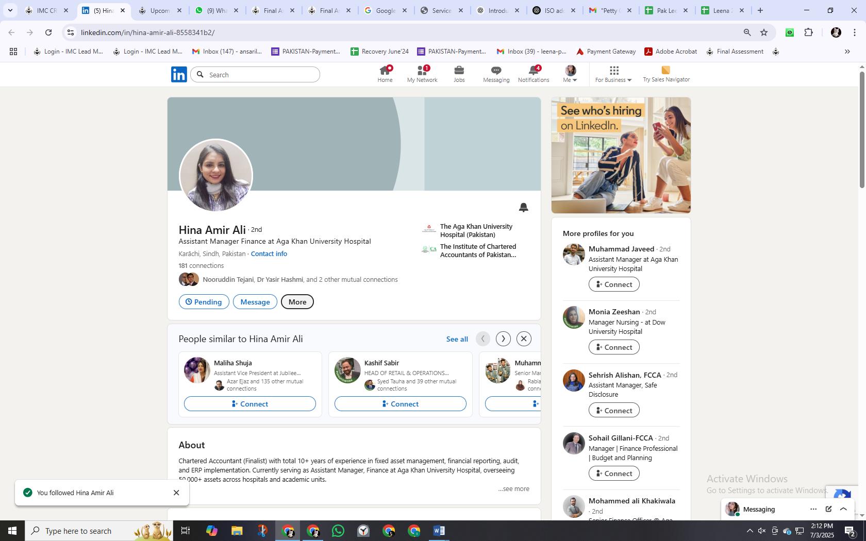The width and height of the screenshot is (866, 541).
Task: See all similar people
Action: (457, 339)
